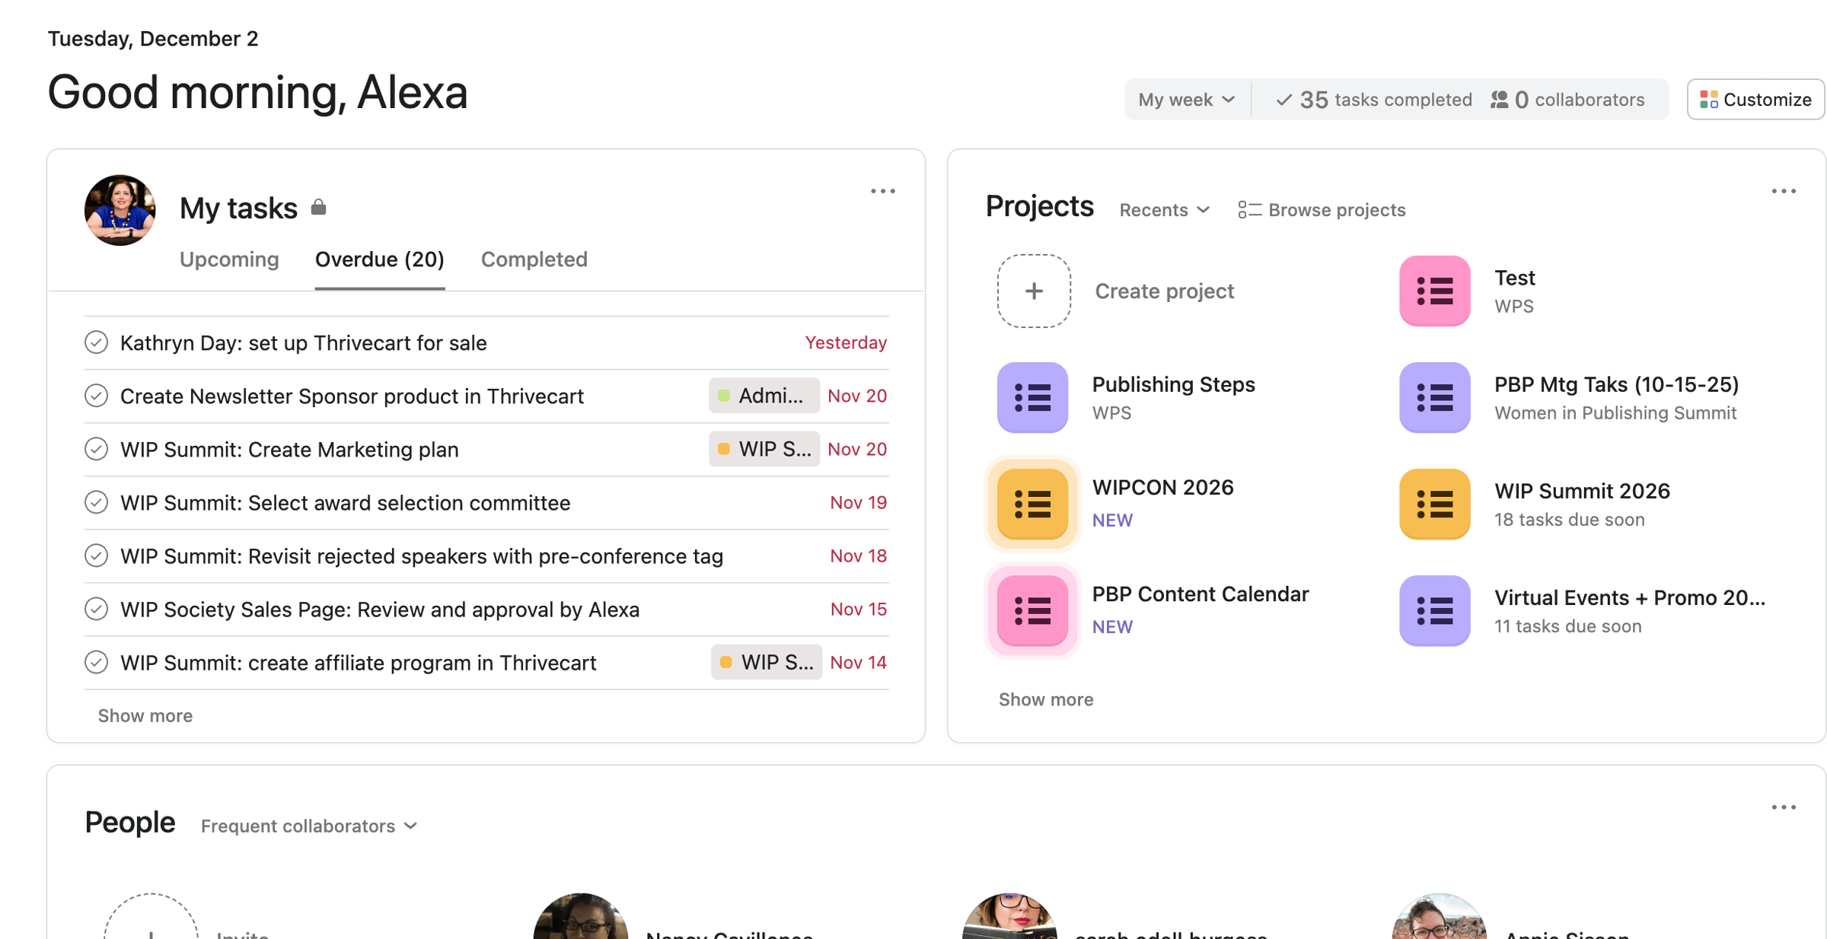Switch to the Upcoming tab

tap(229, 259)
